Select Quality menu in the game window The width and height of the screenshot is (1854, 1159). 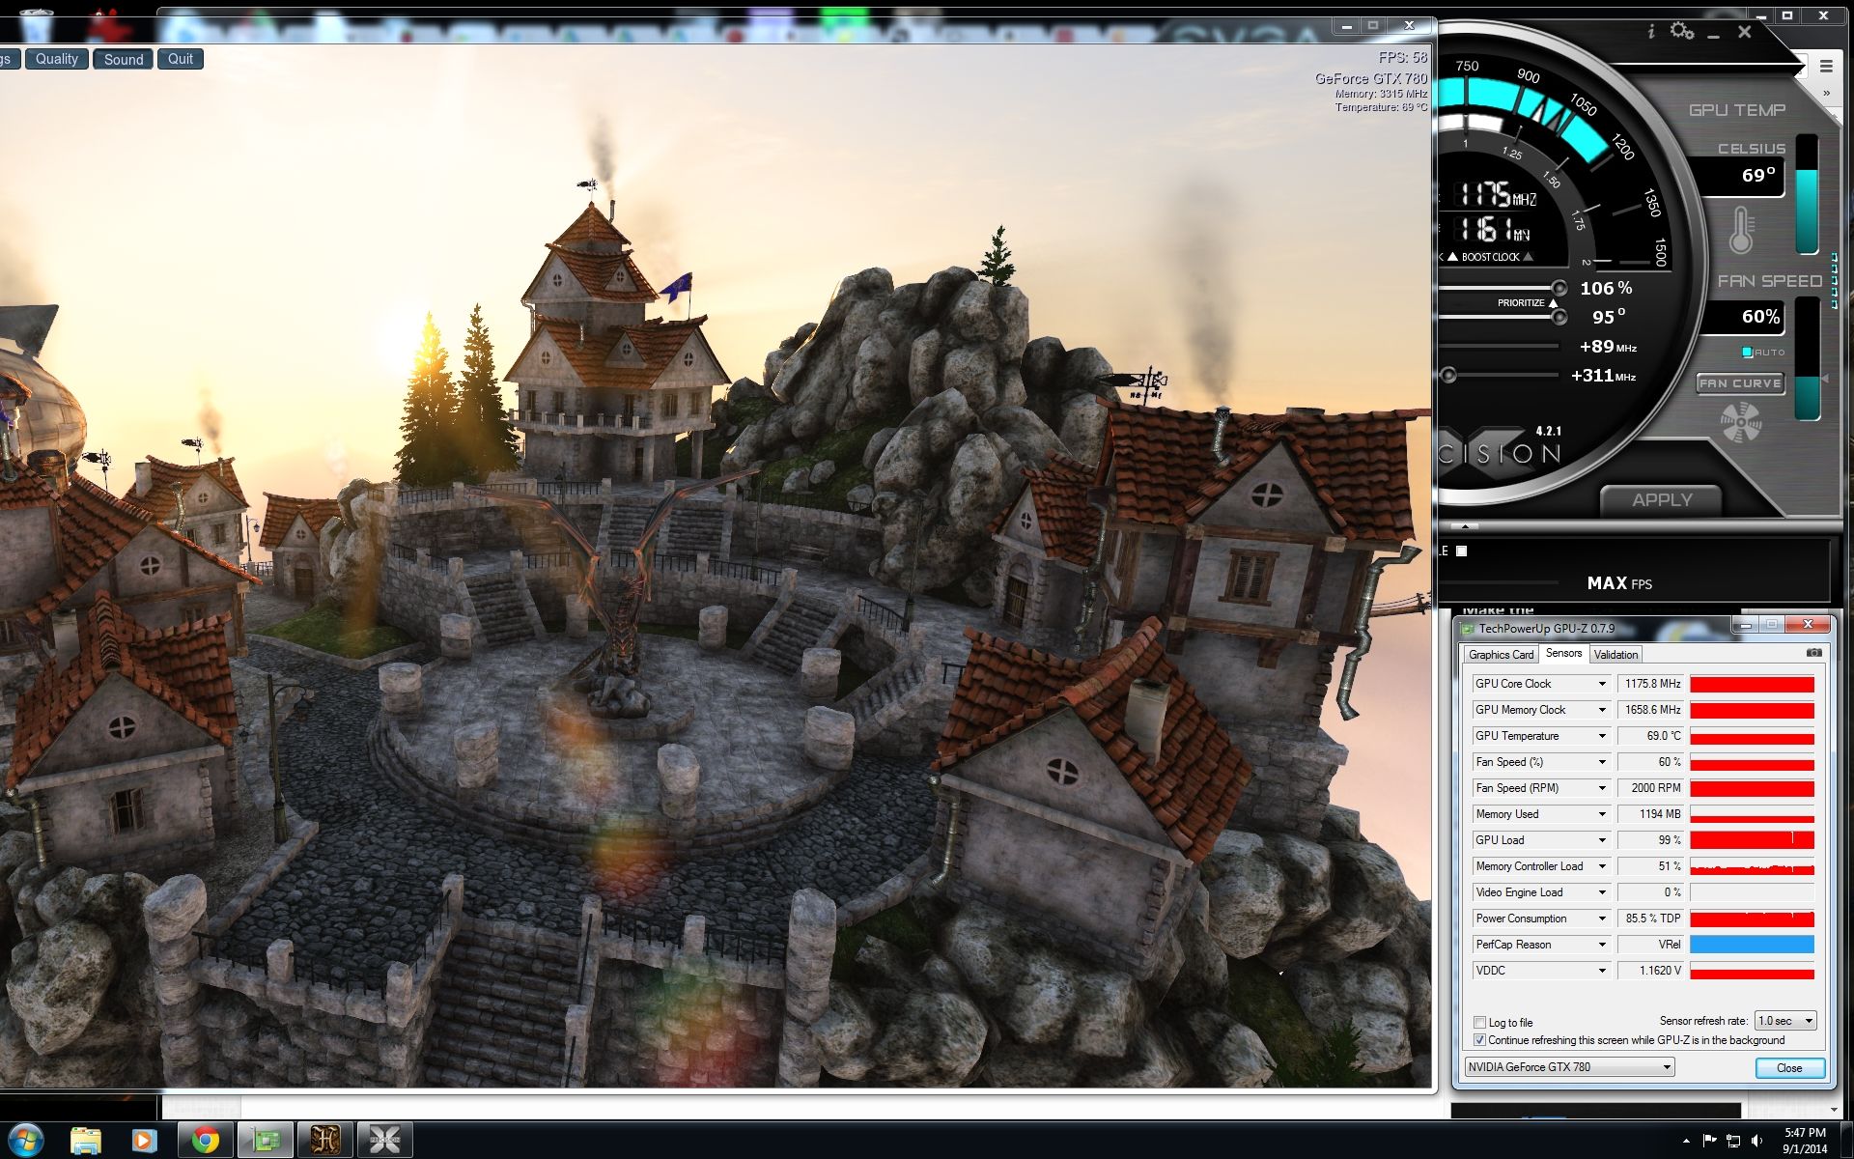(x=57, y=57)
